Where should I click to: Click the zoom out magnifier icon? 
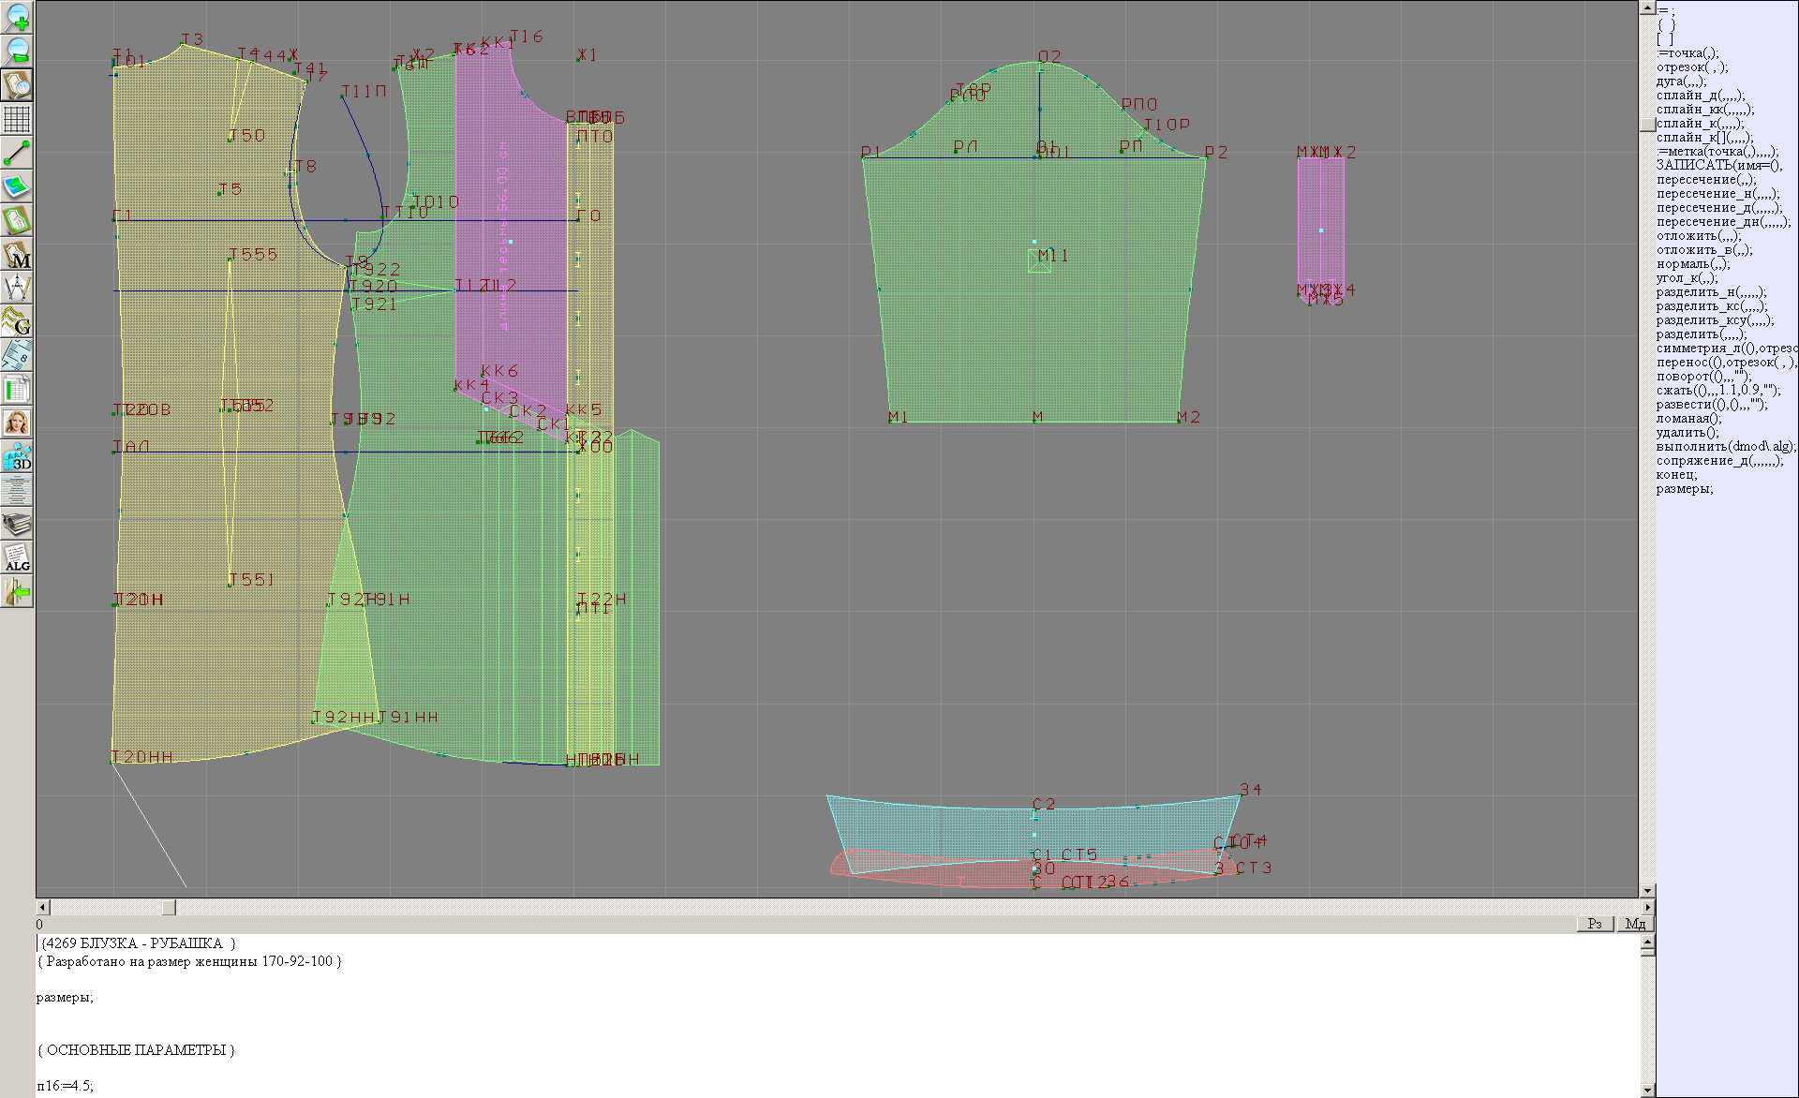[17, 51]
